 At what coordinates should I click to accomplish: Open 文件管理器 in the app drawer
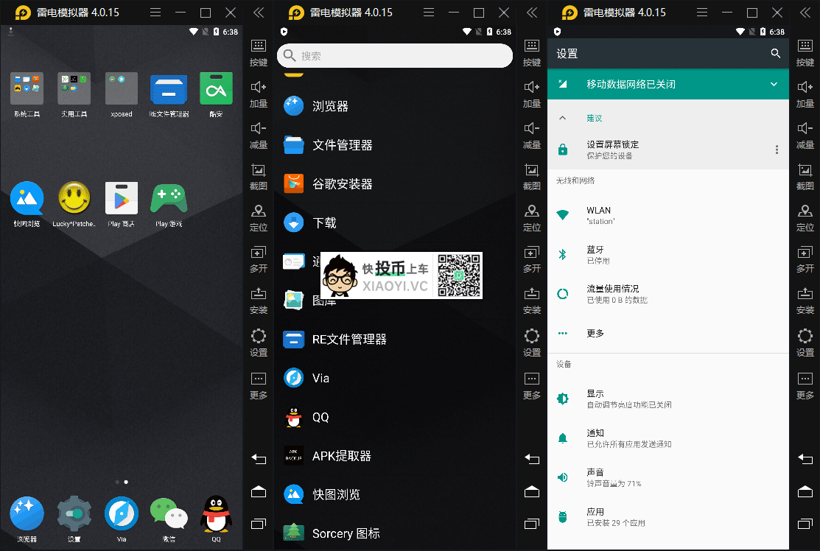[395, 145]
